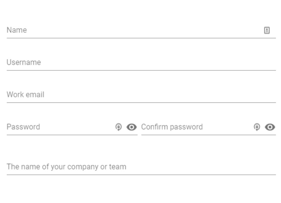281x203 pixels.
Task: Click the "Username" placeholder text
Action: tap(24, 62)
